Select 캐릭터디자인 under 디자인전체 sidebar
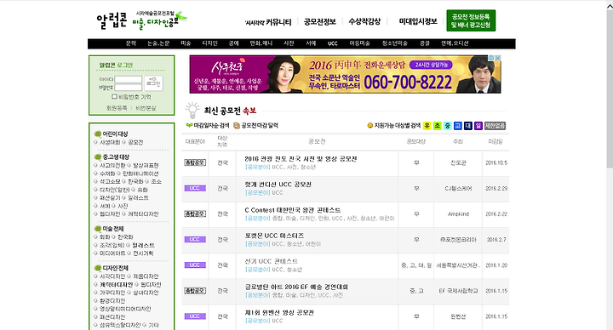The image size is (613, 330). [x=116, y=285]
